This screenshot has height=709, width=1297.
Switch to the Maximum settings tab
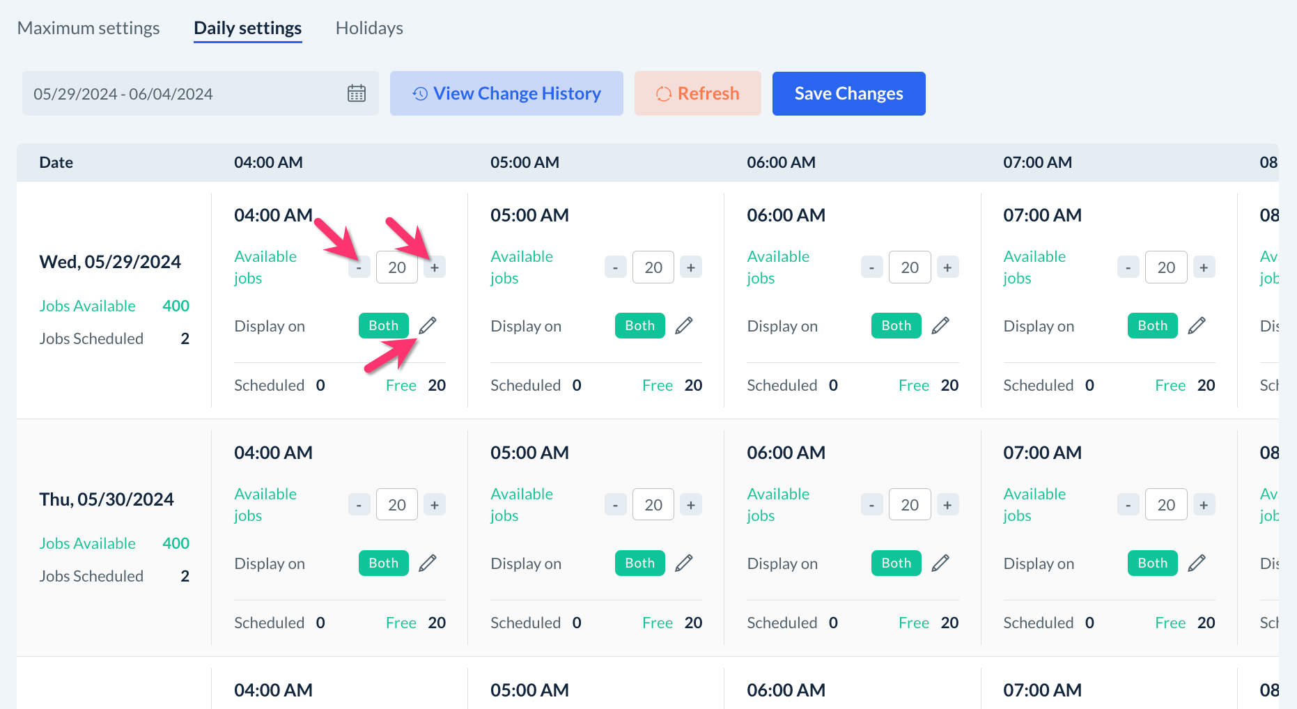(x=88, y=28)
